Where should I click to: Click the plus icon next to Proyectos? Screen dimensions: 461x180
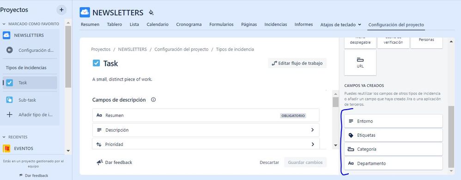coord(61,10)
